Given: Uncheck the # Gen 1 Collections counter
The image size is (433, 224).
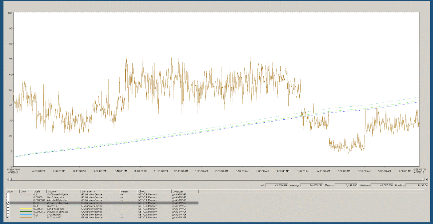Looking at the screenshot, I should click(8, 203).
